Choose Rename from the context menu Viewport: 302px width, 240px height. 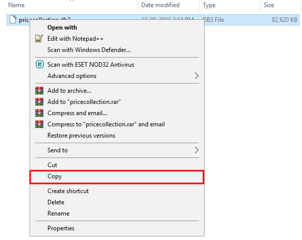117,214
